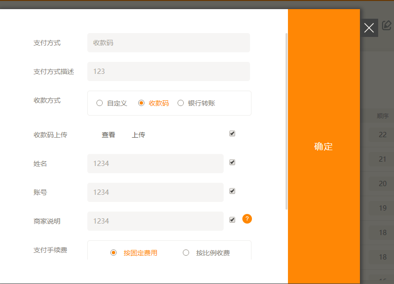Click the 账号 input field
The width and height of the screenshot is (394, 284).
[155, 192]
